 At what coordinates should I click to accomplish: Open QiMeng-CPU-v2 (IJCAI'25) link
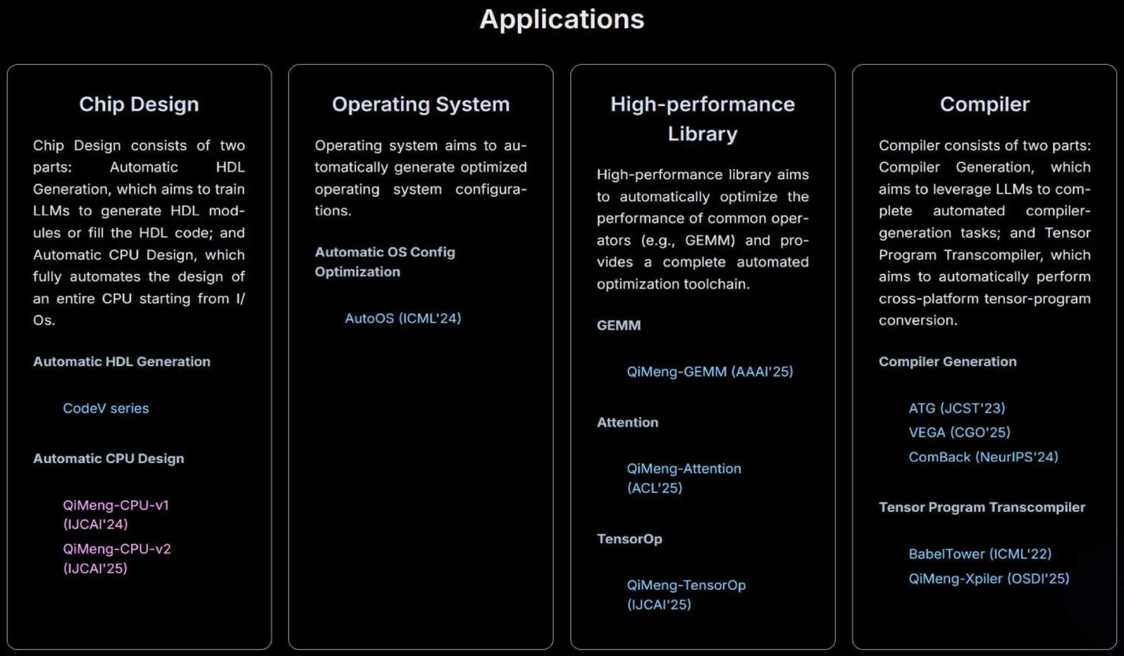pos(117,549)
